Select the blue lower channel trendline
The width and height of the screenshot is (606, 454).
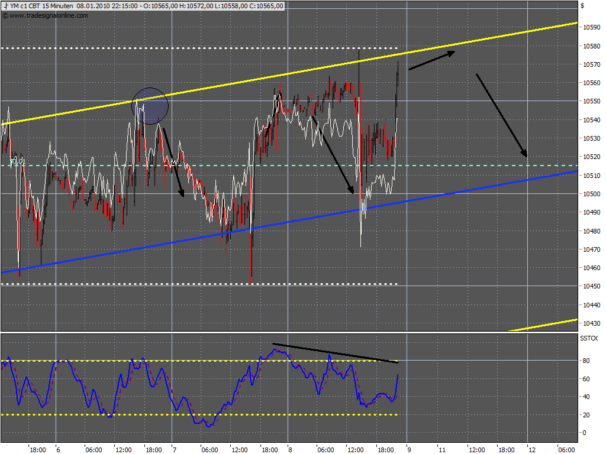[289, 222]
